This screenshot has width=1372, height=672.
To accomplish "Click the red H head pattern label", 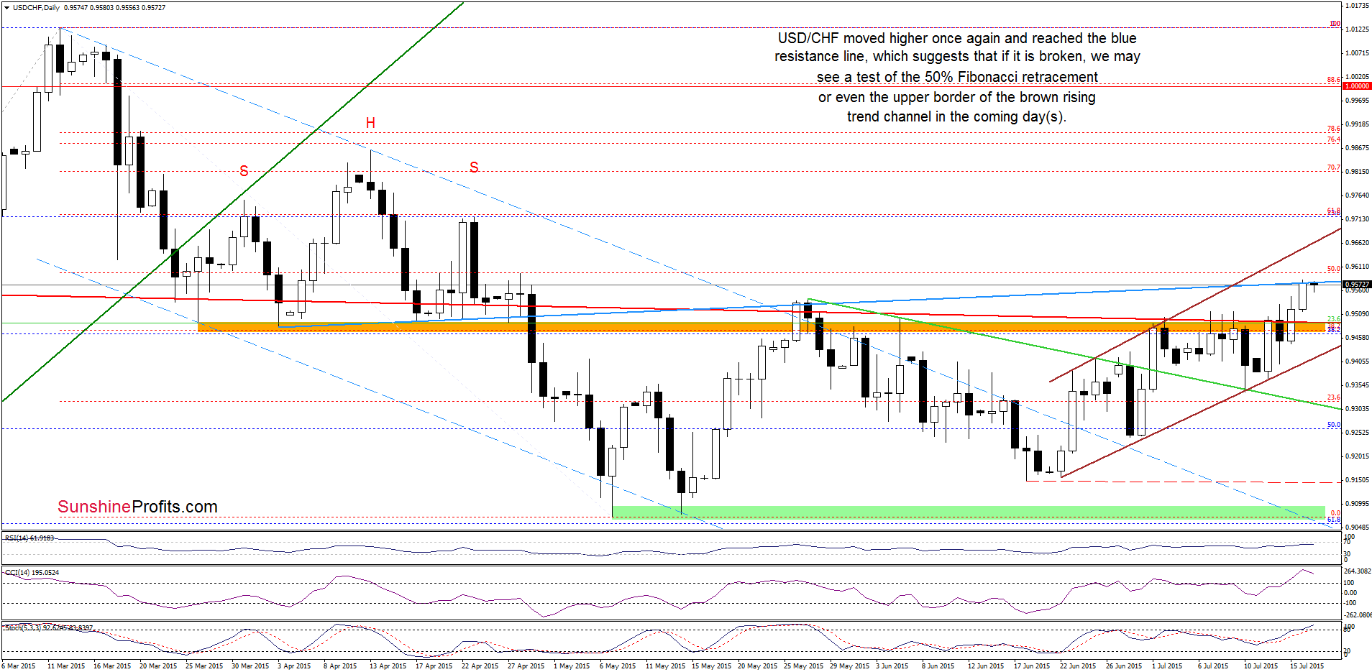I will click(x=370, y=123).
